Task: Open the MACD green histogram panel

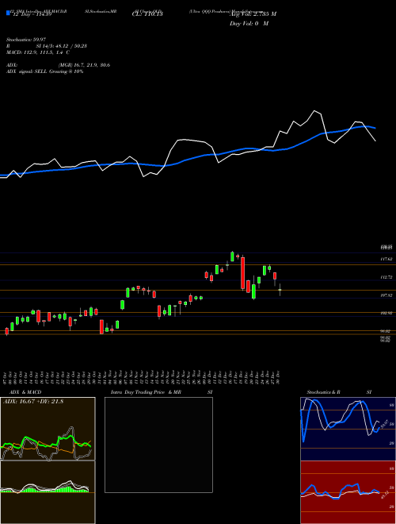Action: click(48, 492)
